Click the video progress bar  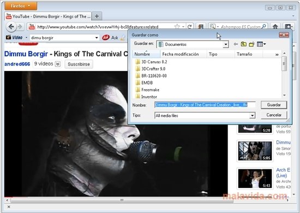pos(116,197)
